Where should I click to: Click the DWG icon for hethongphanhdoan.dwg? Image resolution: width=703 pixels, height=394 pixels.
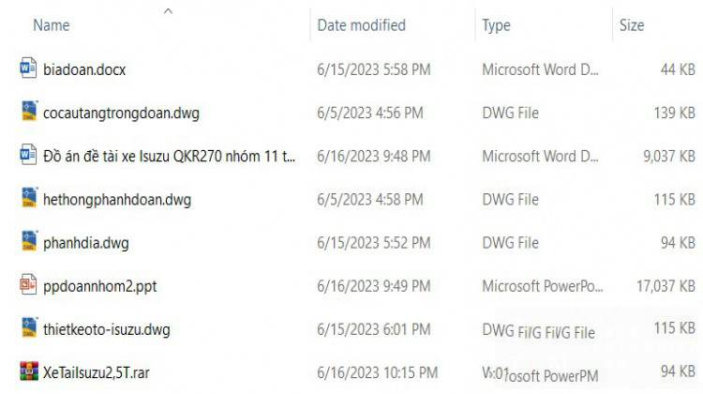30,198
